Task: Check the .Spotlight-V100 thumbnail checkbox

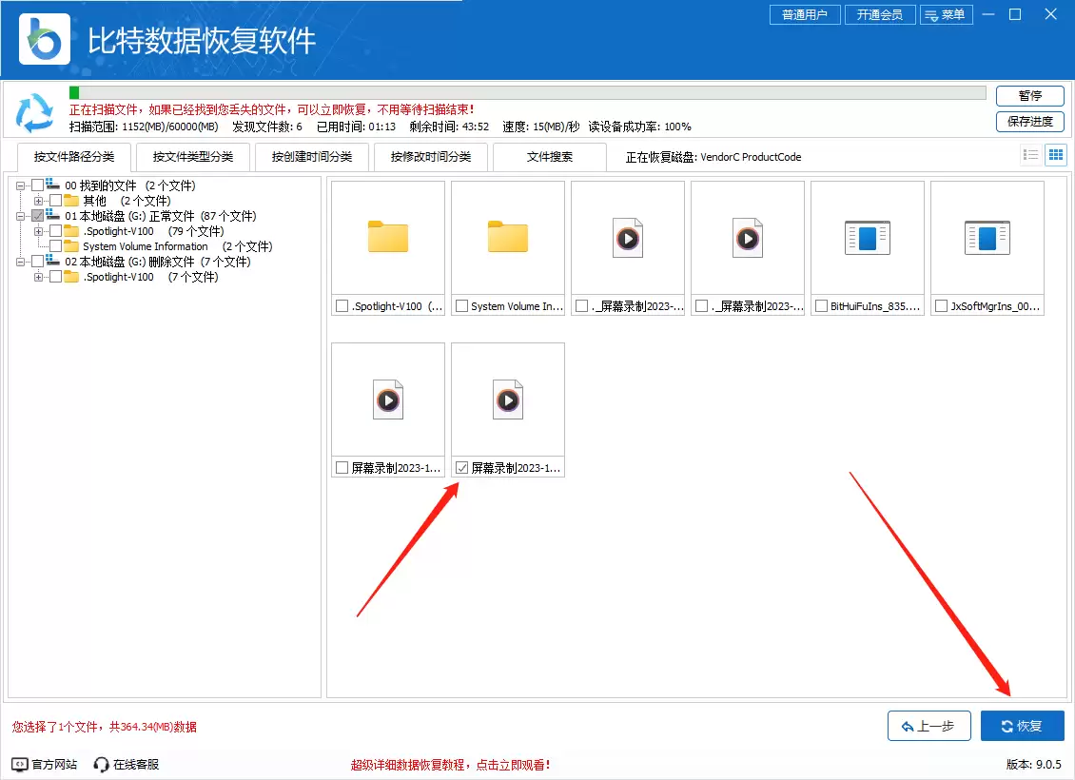Action: [342, 306]
